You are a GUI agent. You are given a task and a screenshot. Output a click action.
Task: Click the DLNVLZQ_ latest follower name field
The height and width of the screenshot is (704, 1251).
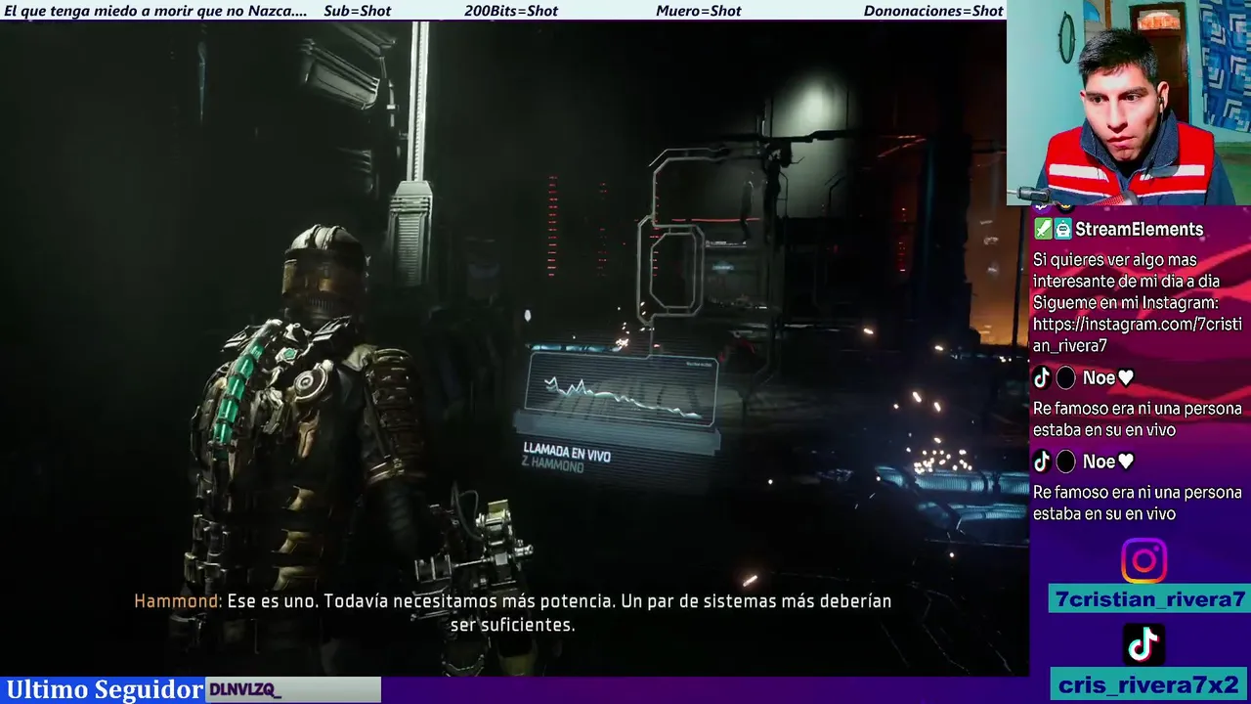293,690
